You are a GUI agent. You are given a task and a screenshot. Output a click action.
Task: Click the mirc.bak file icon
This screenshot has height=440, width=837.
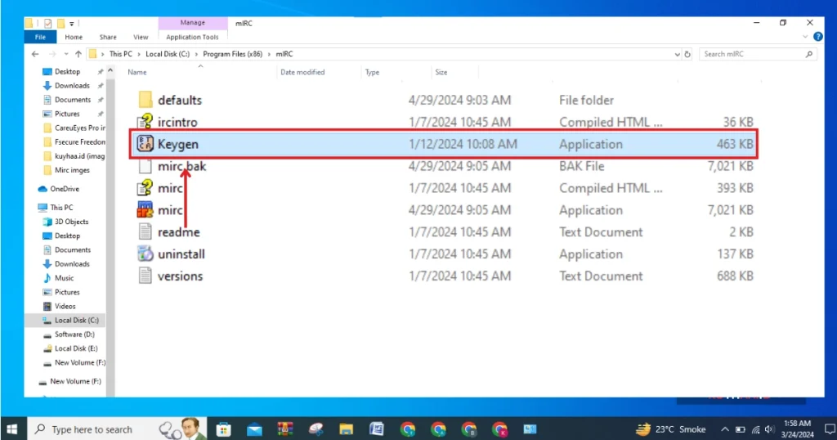point(145,166)
